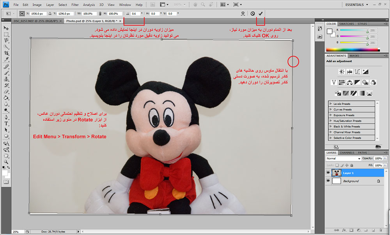The height and width of the screenshot is (235, 390).
Task: Open the Image menu
Action: (x=37, y=5)
